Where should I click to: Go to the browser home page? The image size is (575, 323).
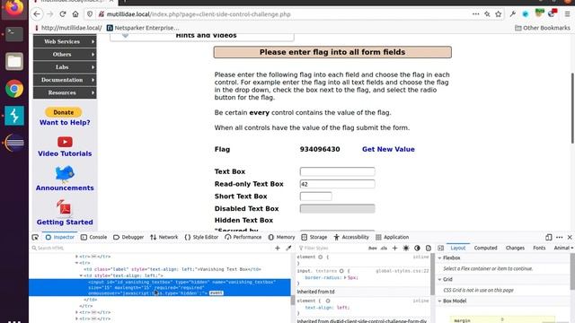click(x=75, y=14)
